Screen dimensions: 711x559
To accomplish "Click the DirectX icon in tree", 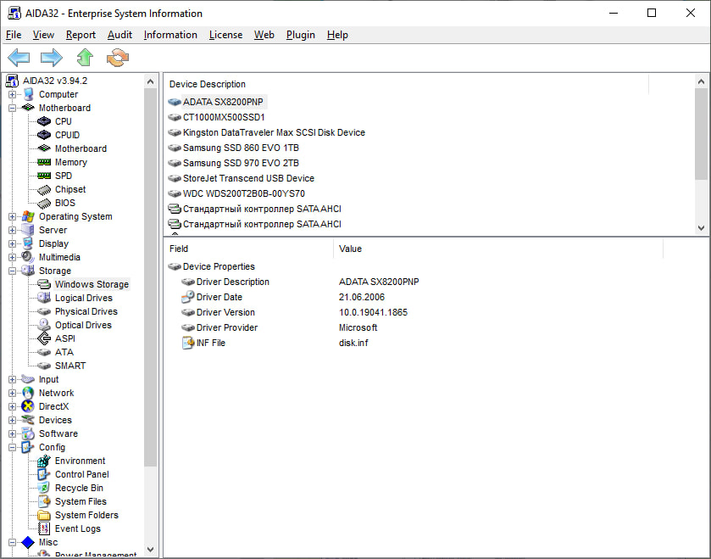I will [x=28, y=406].
